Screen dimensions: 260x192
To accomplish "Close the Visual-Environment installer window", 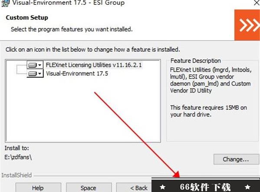I will pos(257,3).
